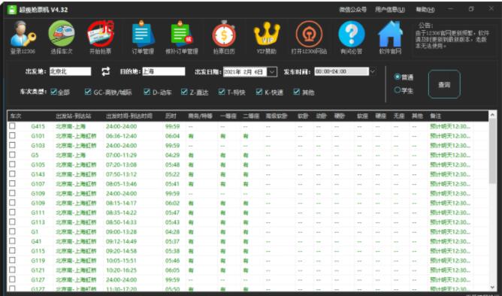
Task: Click 04:28 duration cell of G1
Action: click(x=172, y=232)
